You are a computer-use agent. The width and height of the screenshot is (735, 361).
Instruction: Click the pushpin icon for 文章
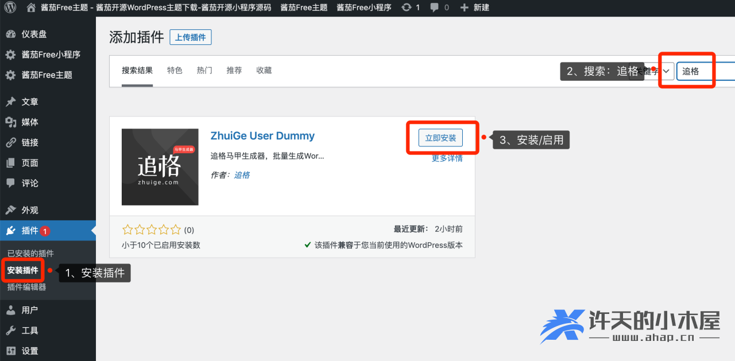pos(10,102)
